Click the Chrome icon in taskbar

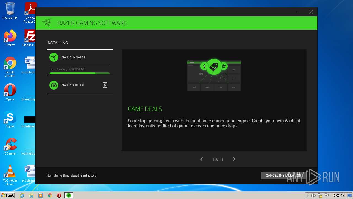[x=50, y=195]
